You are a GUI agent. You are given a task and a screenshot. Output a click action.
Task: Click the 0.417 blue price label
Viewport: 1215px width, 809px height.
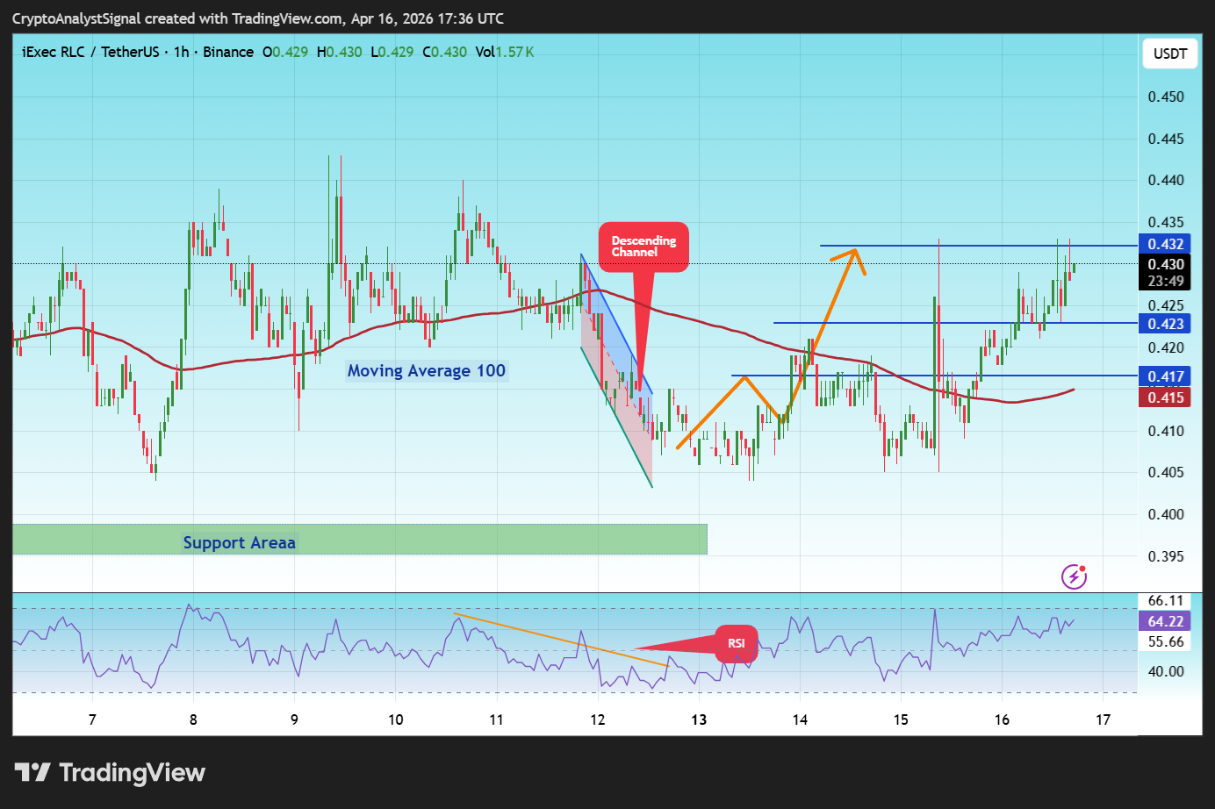click(1165, 376)
